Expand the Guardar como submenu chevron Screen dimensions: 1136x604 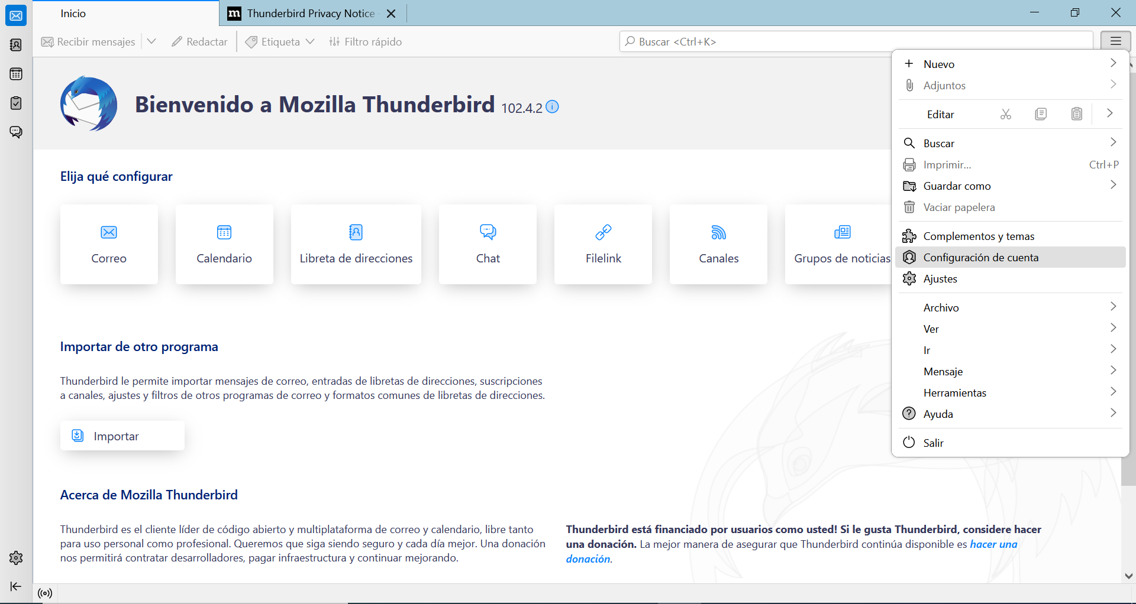coord(1113,185)
